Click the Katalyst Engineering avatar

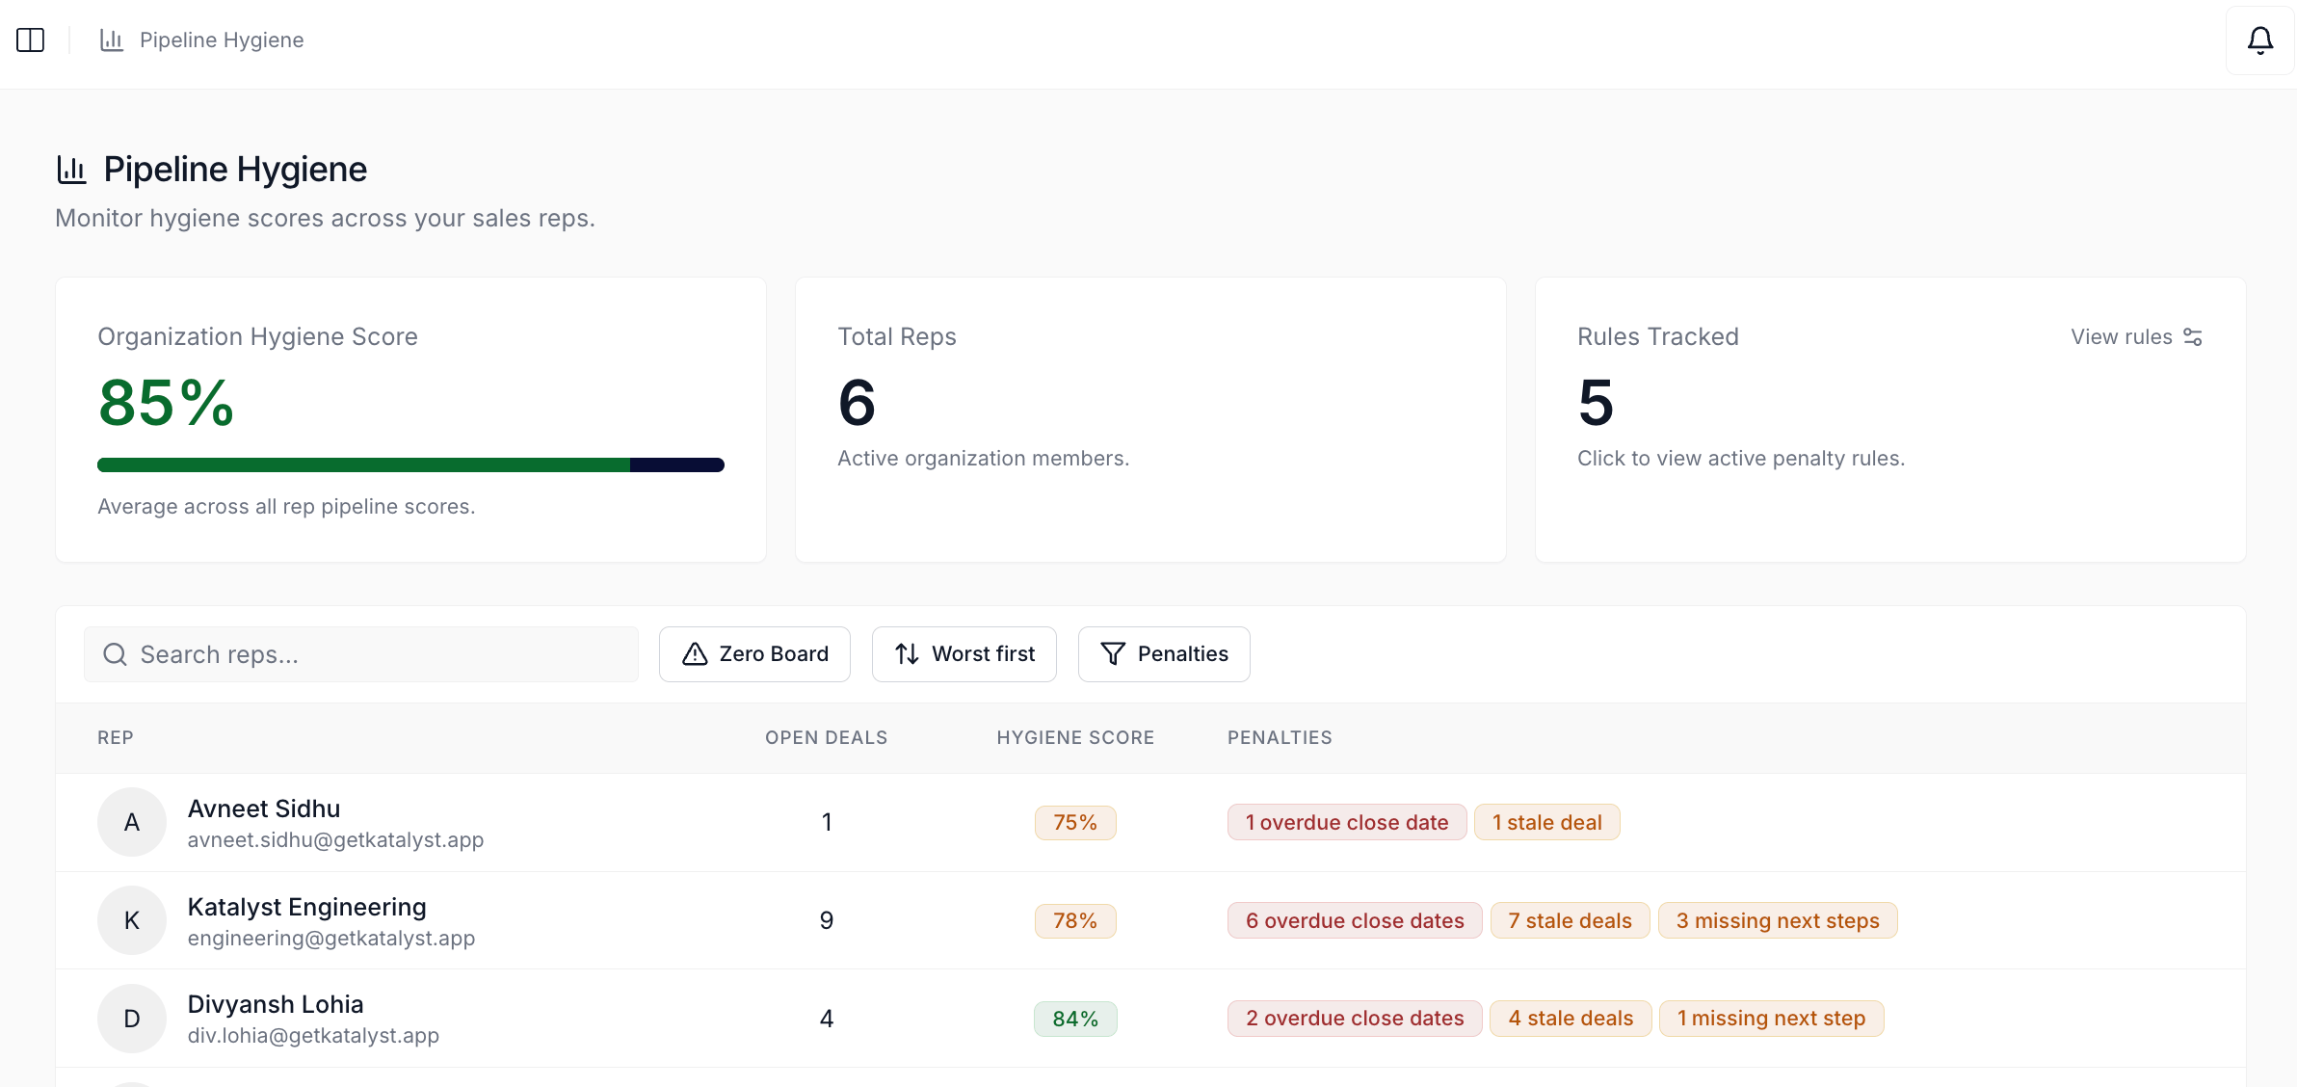click(x=132, y=920)
